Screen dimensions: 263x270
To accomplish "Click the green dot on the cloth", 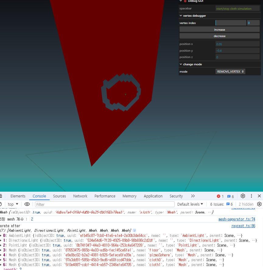I will point(125,94).
